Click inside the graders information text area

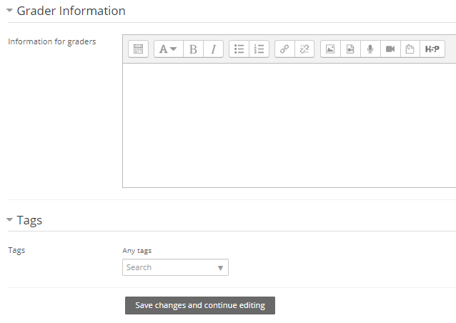289,125
